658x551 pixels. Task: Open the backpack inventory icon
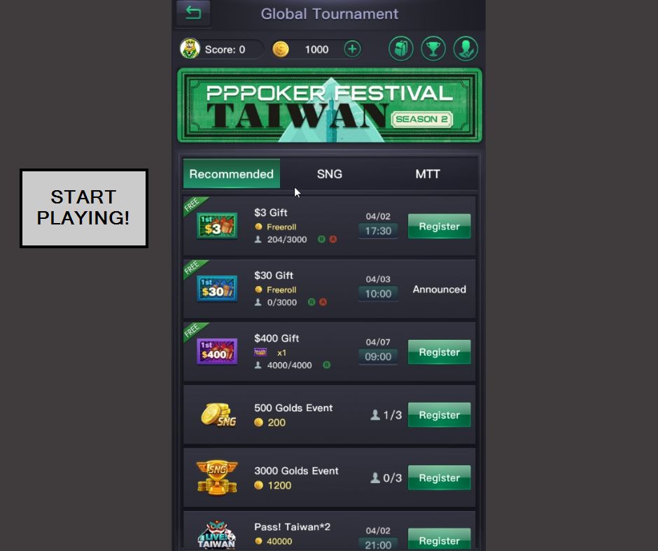click(x=401, y=49)
